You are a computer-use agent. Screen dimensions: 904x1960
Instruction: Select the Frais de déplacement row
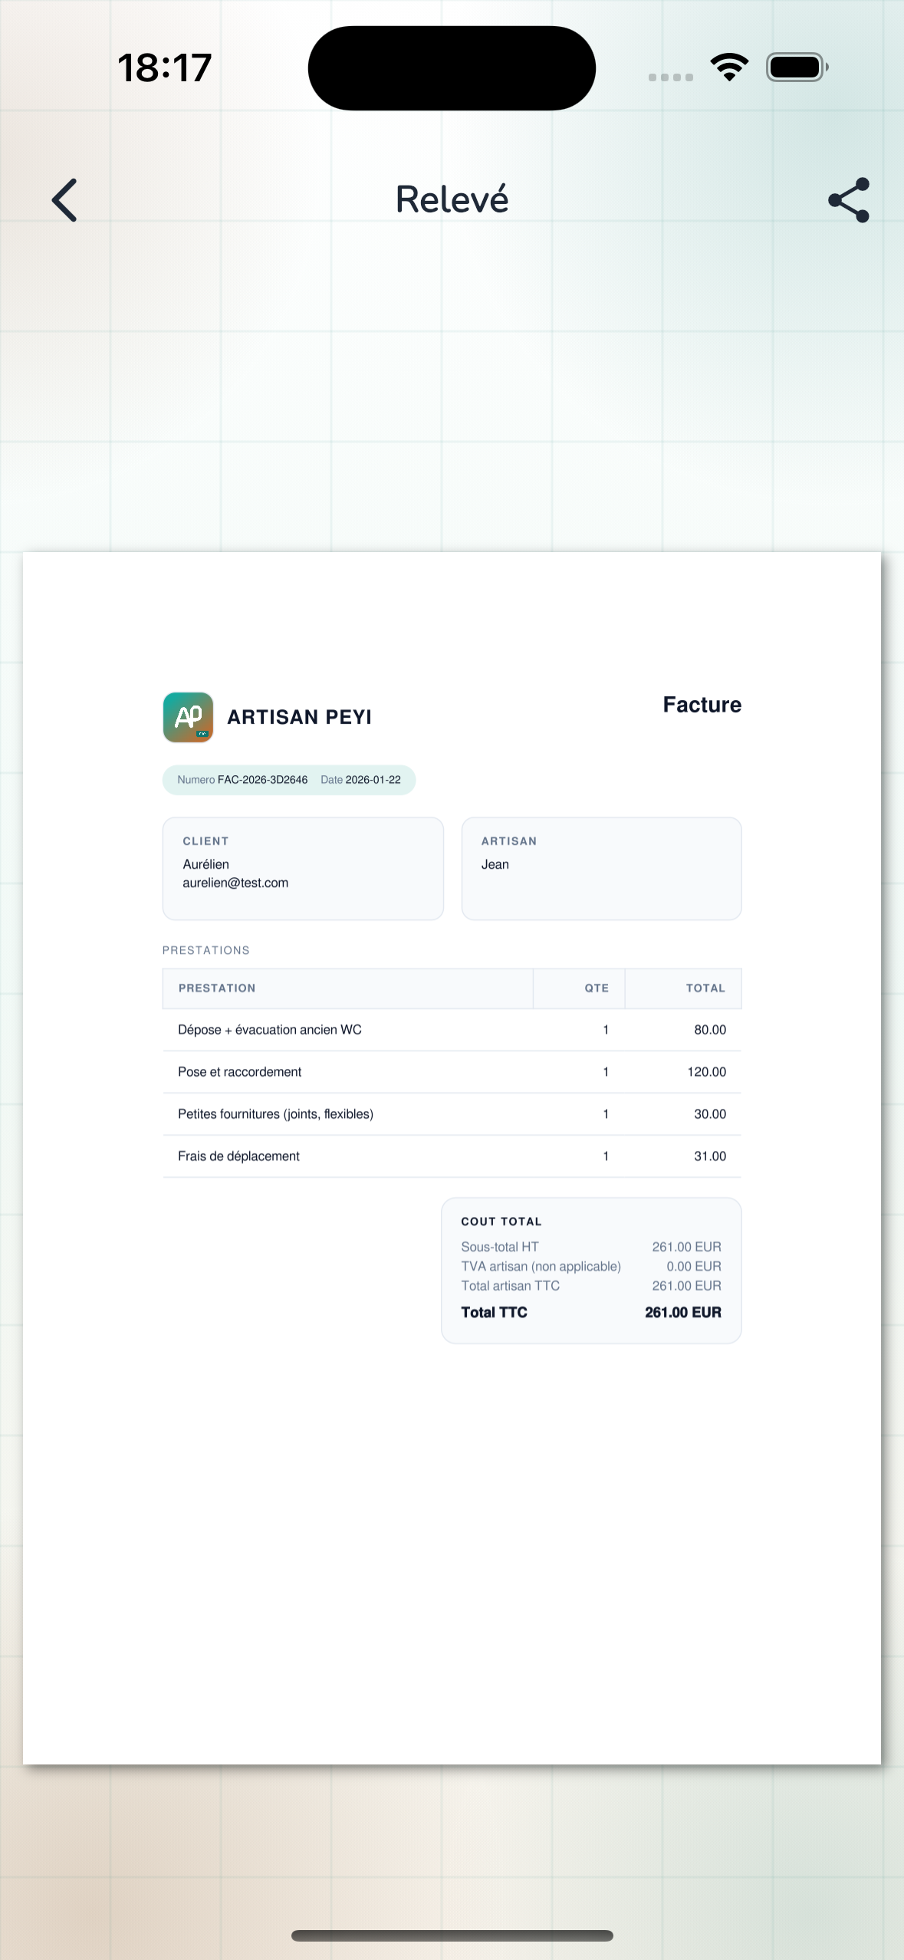(x=452, y=1156)
